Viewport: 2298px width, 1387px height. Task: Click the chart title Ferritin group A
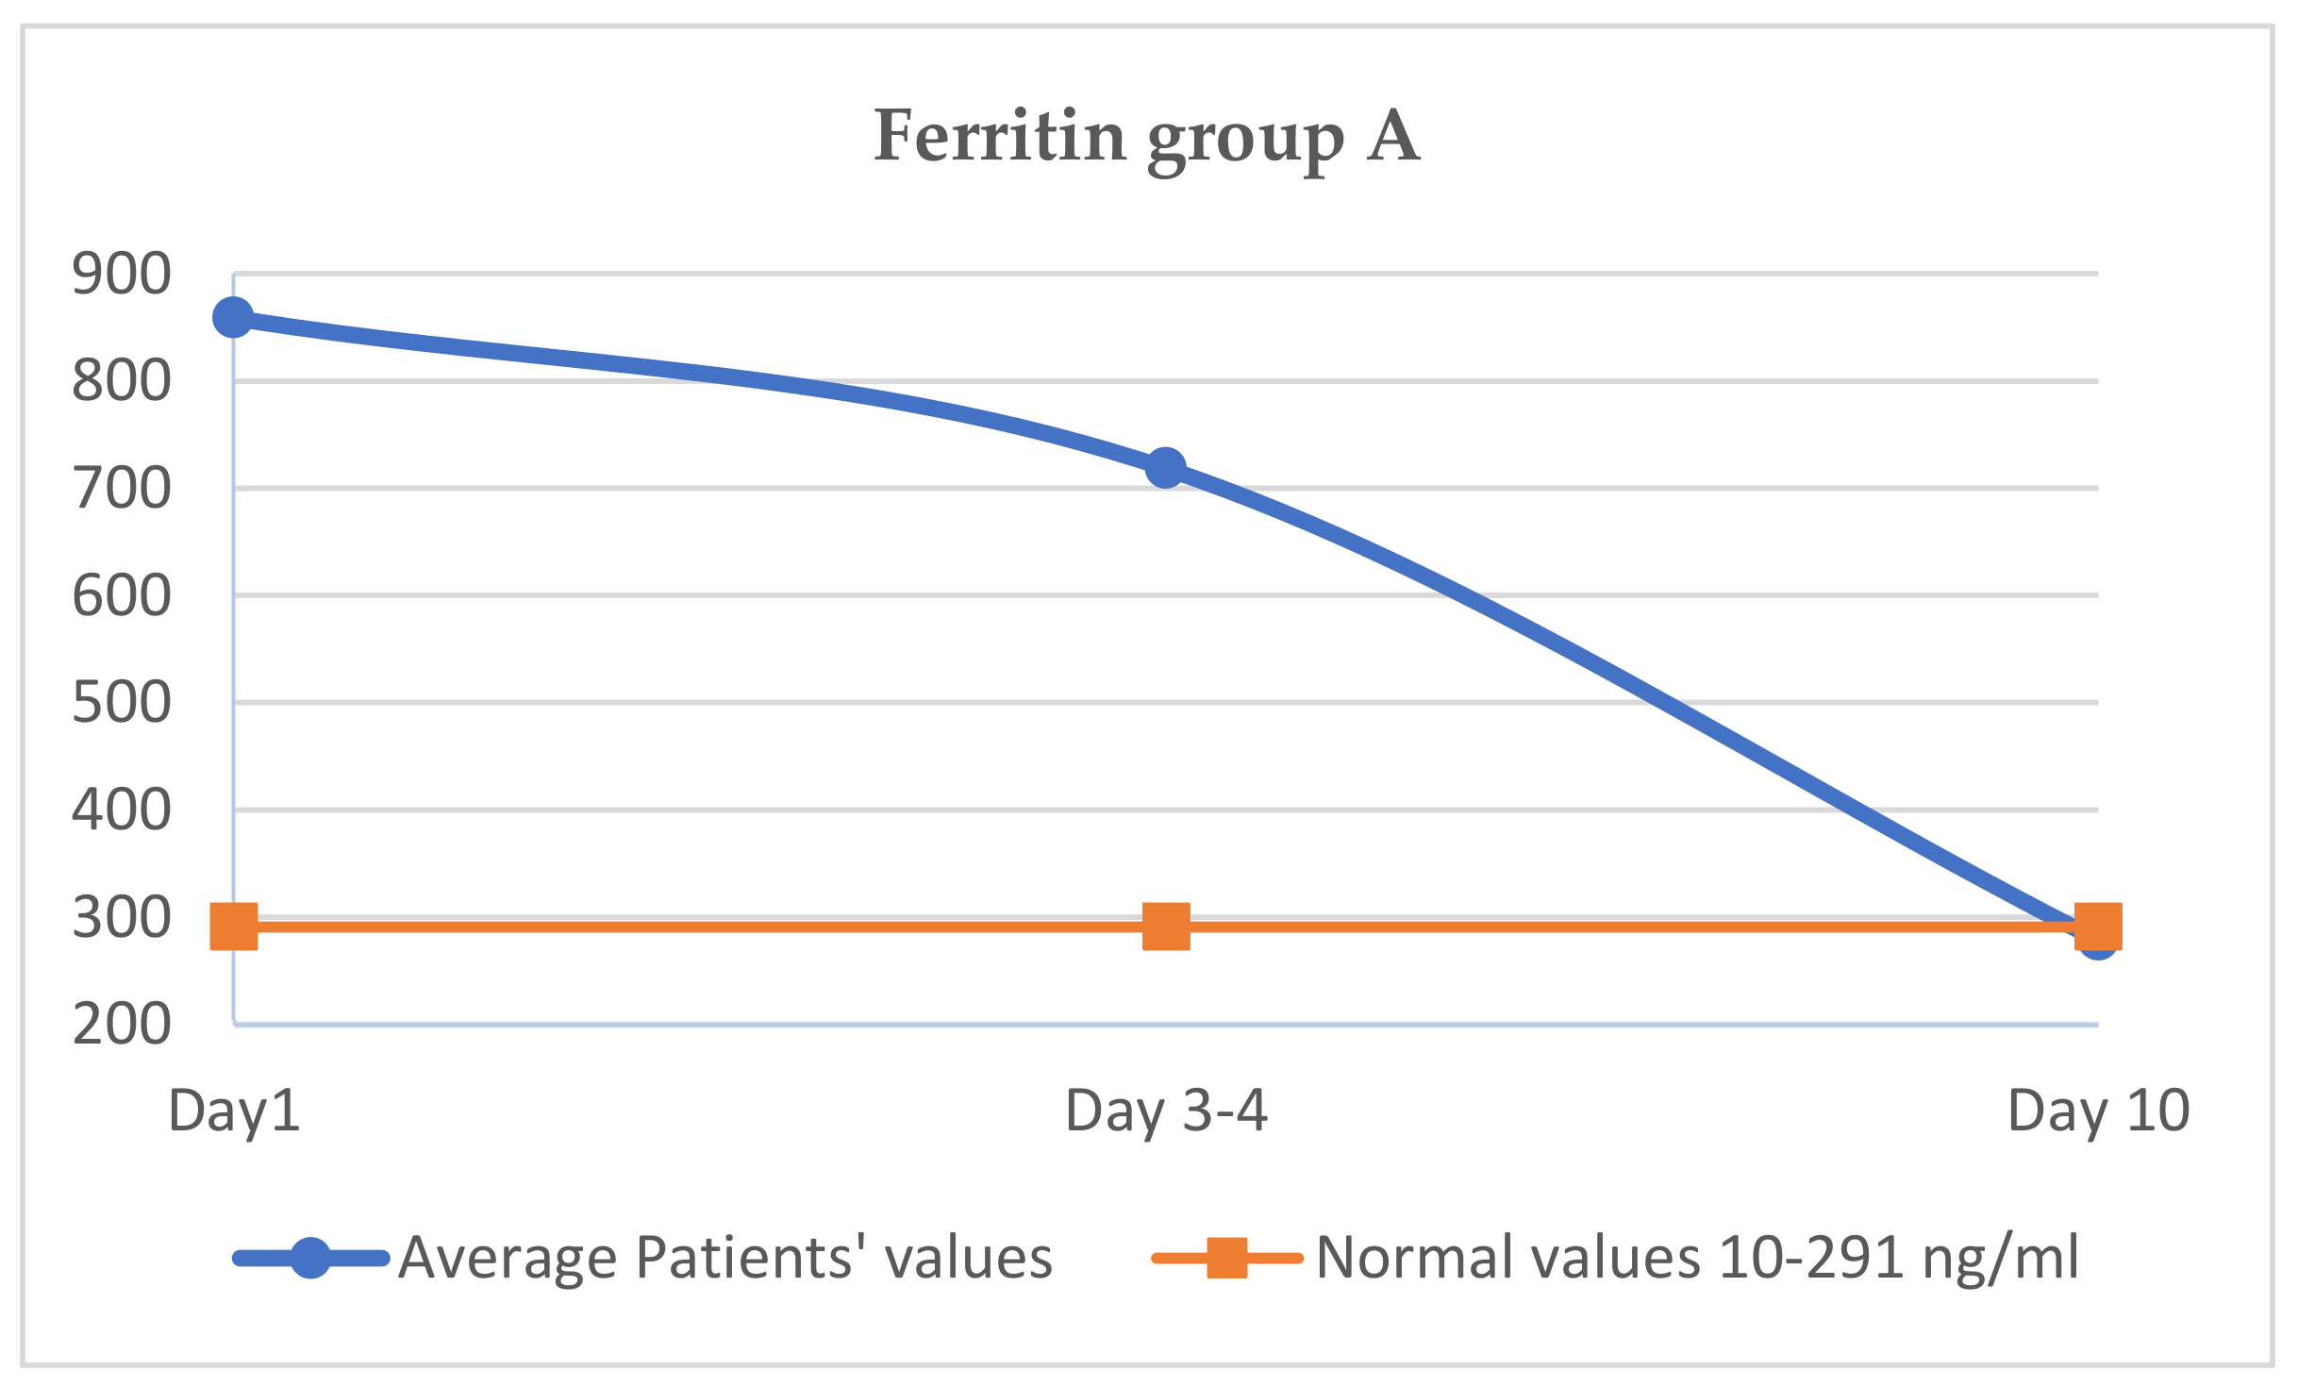click(1146, 138)
